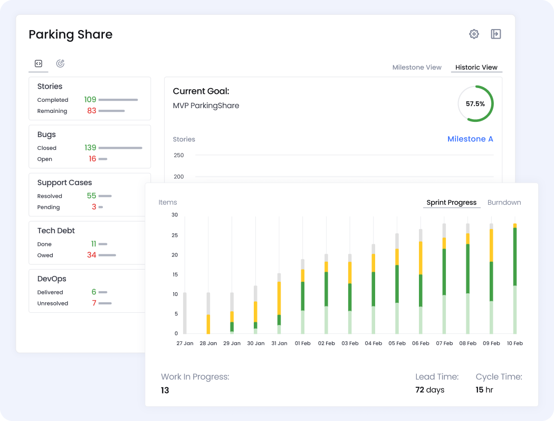Image resolution: width=554 pixels, height=421 pixels.
Task: Switch to Milestone View tab
Action: click(x=417, y=67)
